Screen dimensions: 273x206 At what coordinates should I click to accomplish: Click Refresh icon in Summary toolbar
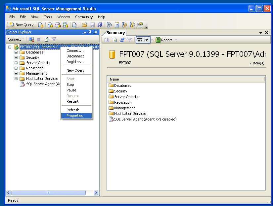click(x=114, y=40)
